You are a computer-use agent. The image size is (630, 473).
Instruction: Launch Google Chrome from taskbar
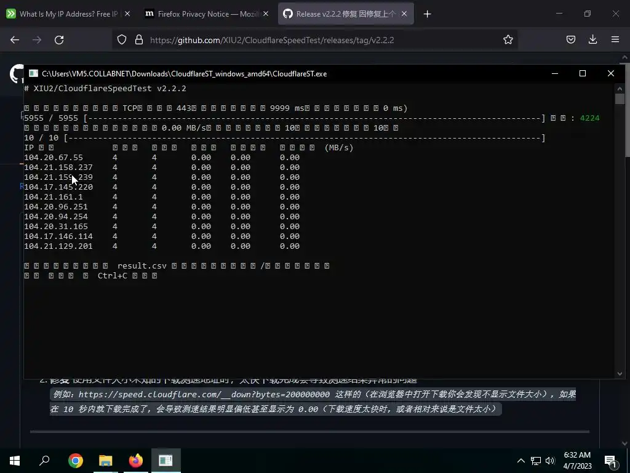click(76, 461)
